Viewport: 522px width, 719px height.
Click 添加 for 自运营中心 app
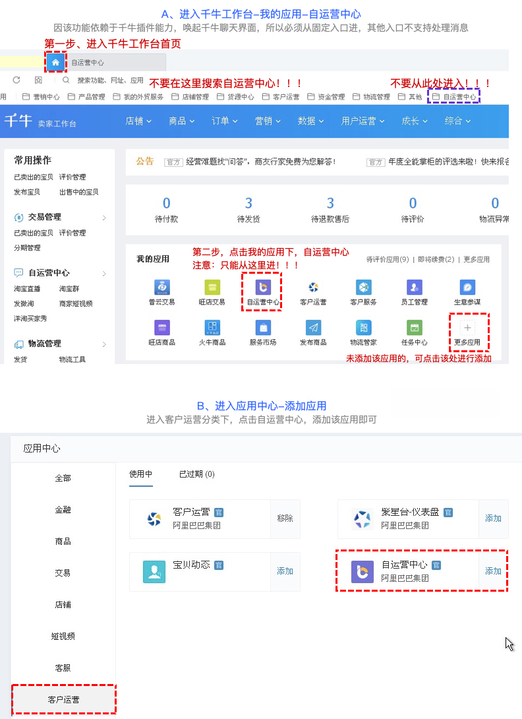[493, 571]
